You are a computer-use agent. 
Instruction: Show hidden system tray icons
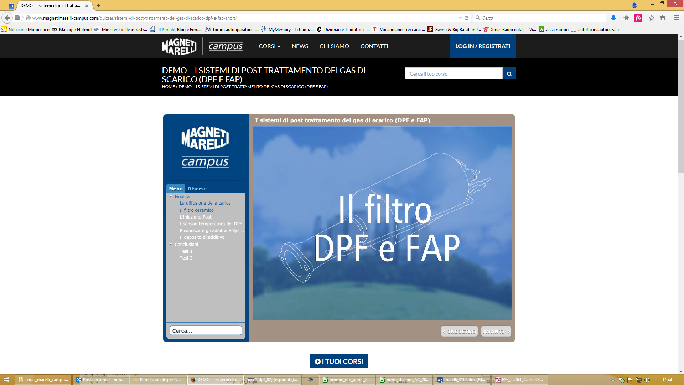click(613, 380)
